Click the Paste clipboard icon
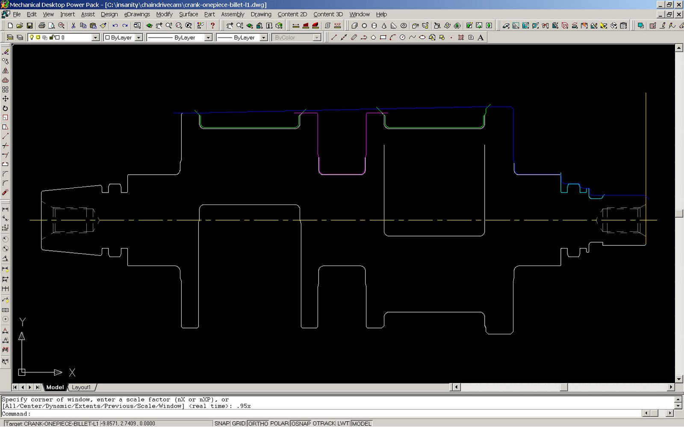This screenshot has height=427, width=684. 93,26
